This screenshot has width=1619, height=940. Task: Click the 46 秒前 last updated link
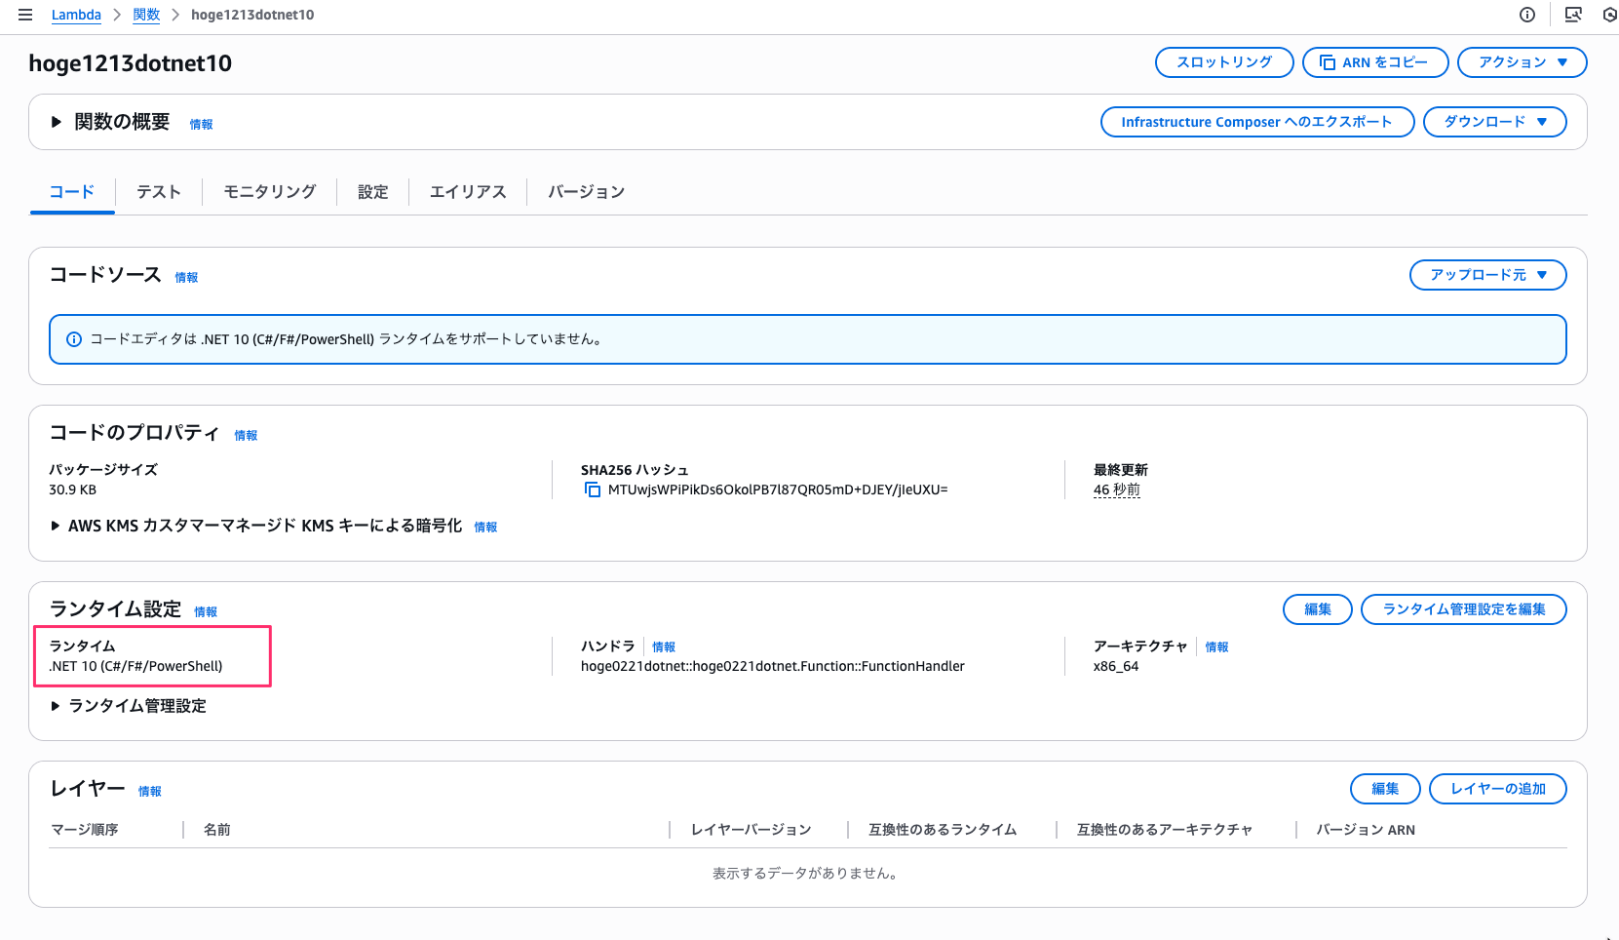tap(1116, 490)
